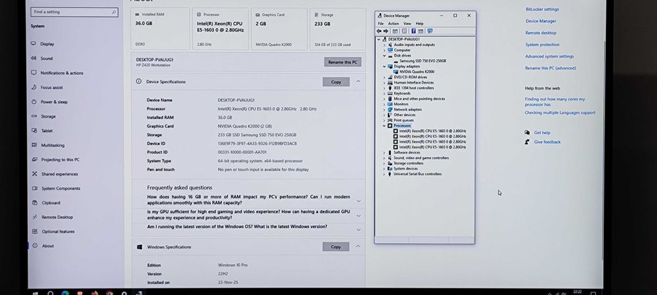Go back using Device Manager's Back arrow
Image resolution: width=657 pixels, height=295 pixels.
[x=379, y=31]
